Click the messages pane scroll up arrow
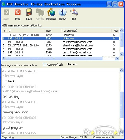125x140 pixels. coord(121,70)
